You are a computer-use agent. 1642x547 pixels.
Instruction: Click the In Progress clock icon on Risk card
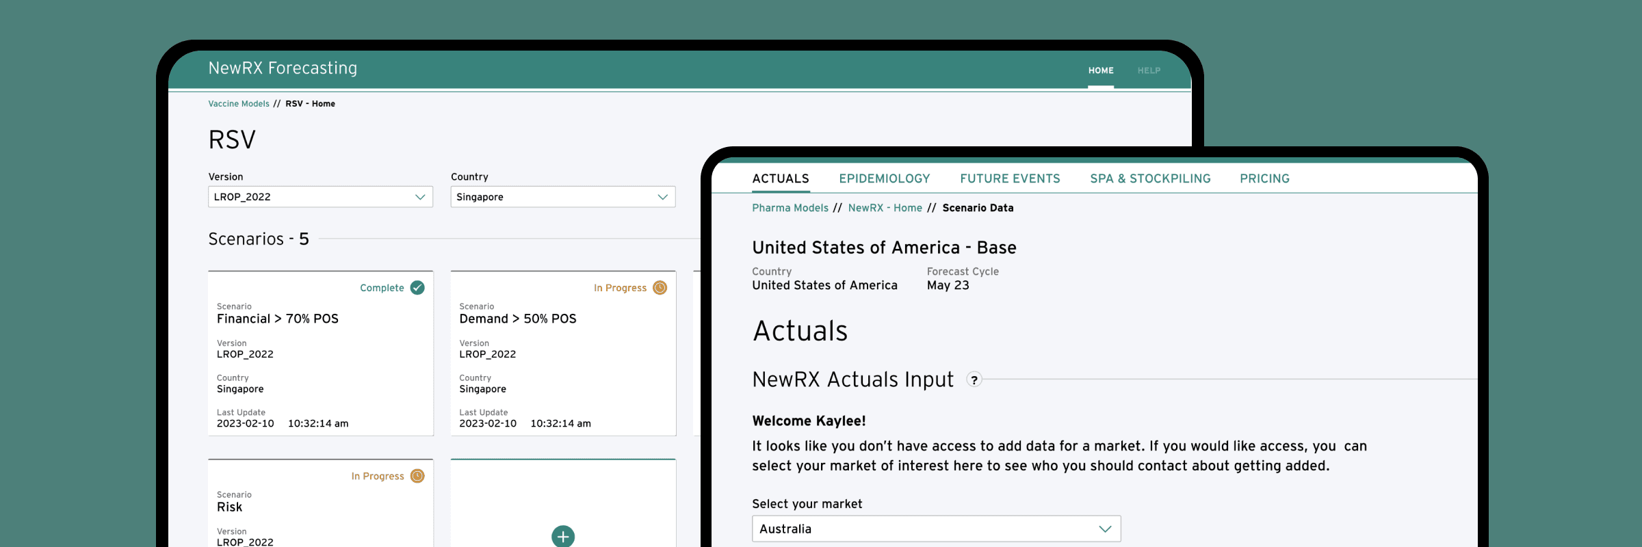click(417, 476)
